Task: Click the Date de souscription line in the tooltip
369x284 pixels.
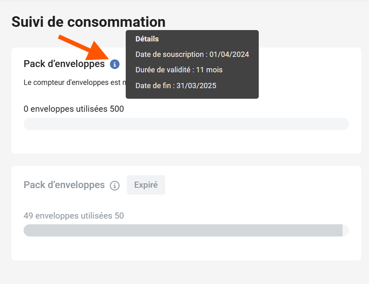Action: [192, 54]
